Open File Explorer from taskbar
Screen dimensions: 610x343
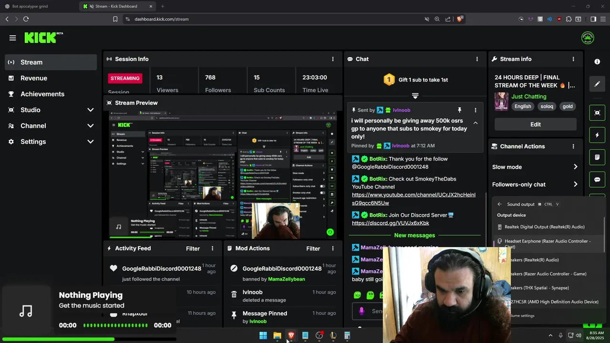277,336
